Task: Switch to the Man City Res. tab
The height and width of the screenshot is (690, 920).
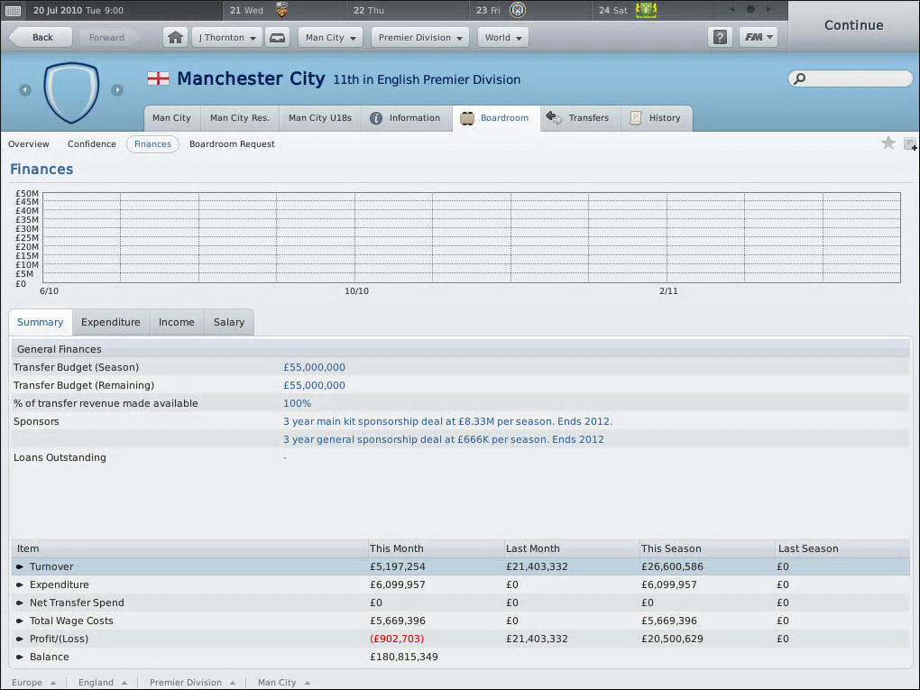Action: click(x=240, y=118)
